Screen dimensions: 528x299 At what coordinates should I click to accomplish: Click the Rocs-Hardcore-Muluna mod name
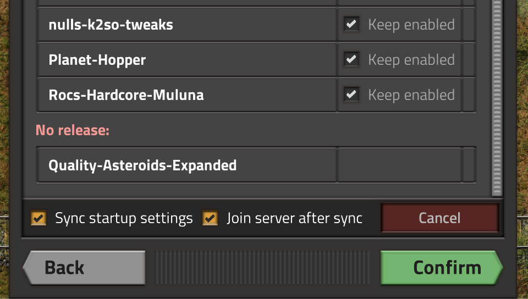[126, 95]
